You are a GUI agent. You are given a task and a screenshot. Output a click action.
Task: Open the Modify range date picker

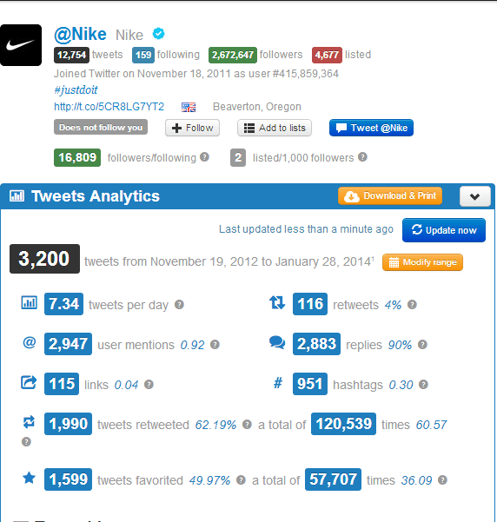422,262
